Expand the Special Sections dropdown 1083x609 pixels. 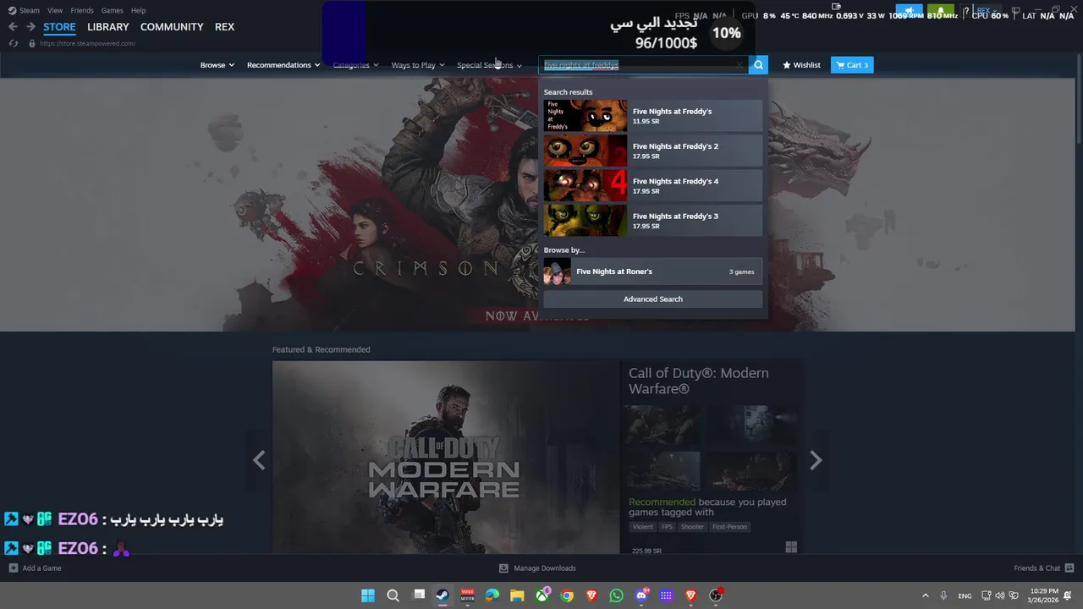click(489, 65)
